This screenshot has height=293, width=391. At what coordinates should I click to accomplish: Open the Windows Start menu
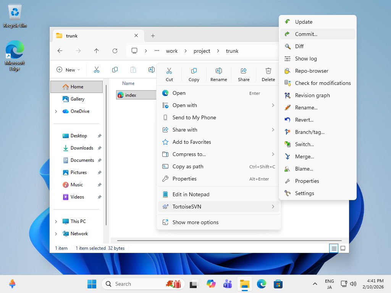pyautogui.click(x=92, y=284)
